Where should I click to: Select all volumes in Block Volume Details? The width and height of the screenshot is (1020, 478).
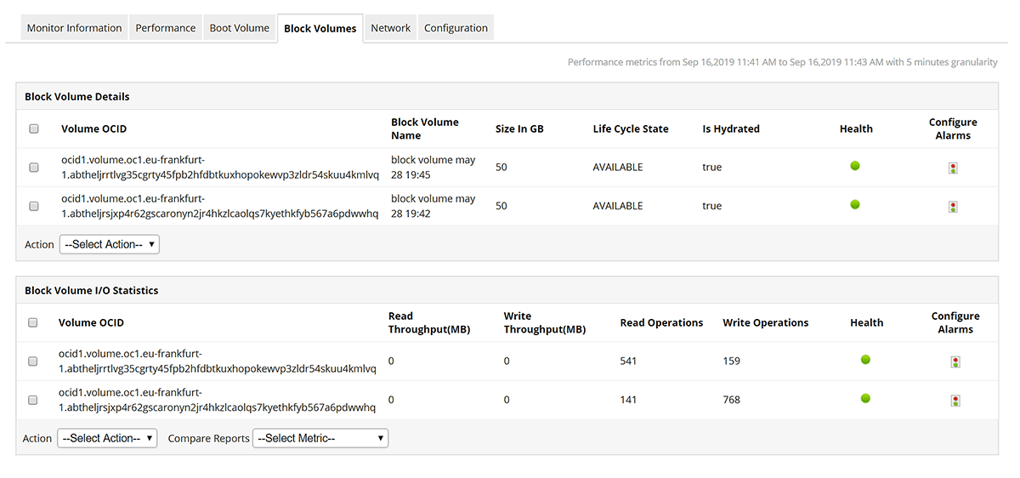(34, 129)
